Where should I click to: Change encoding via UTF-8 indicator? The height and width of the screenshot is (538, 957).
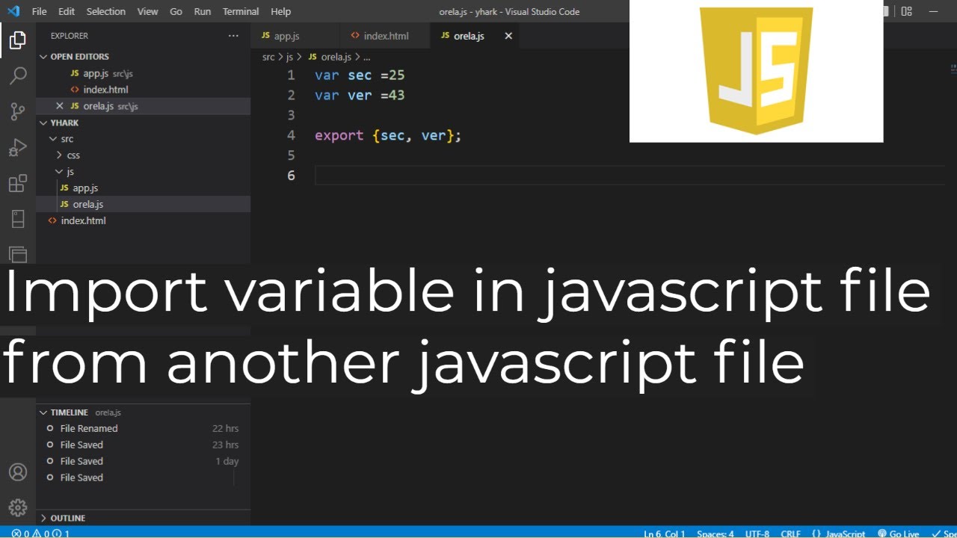[757, 534]
